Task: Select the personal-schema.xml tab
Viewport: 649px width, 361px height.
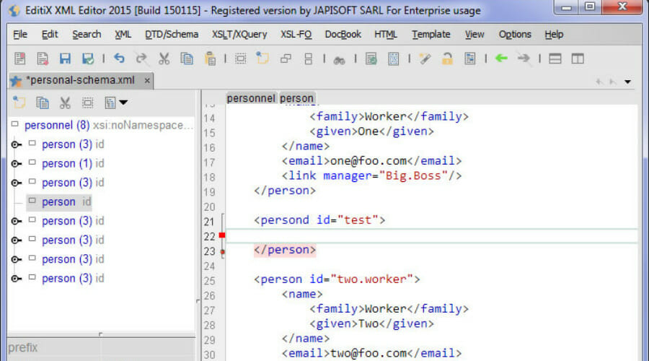Action: coord(81,80)
